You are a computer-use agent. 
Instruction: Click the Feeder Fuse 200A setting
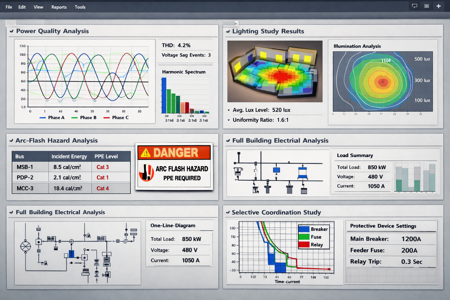[x=384, y=250]
